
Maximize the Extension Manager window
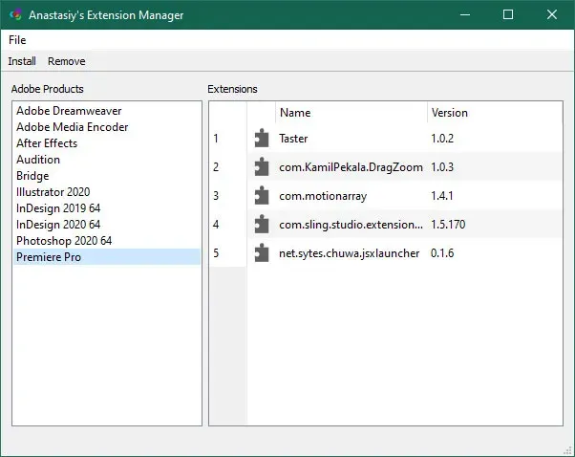click(508, 14)
